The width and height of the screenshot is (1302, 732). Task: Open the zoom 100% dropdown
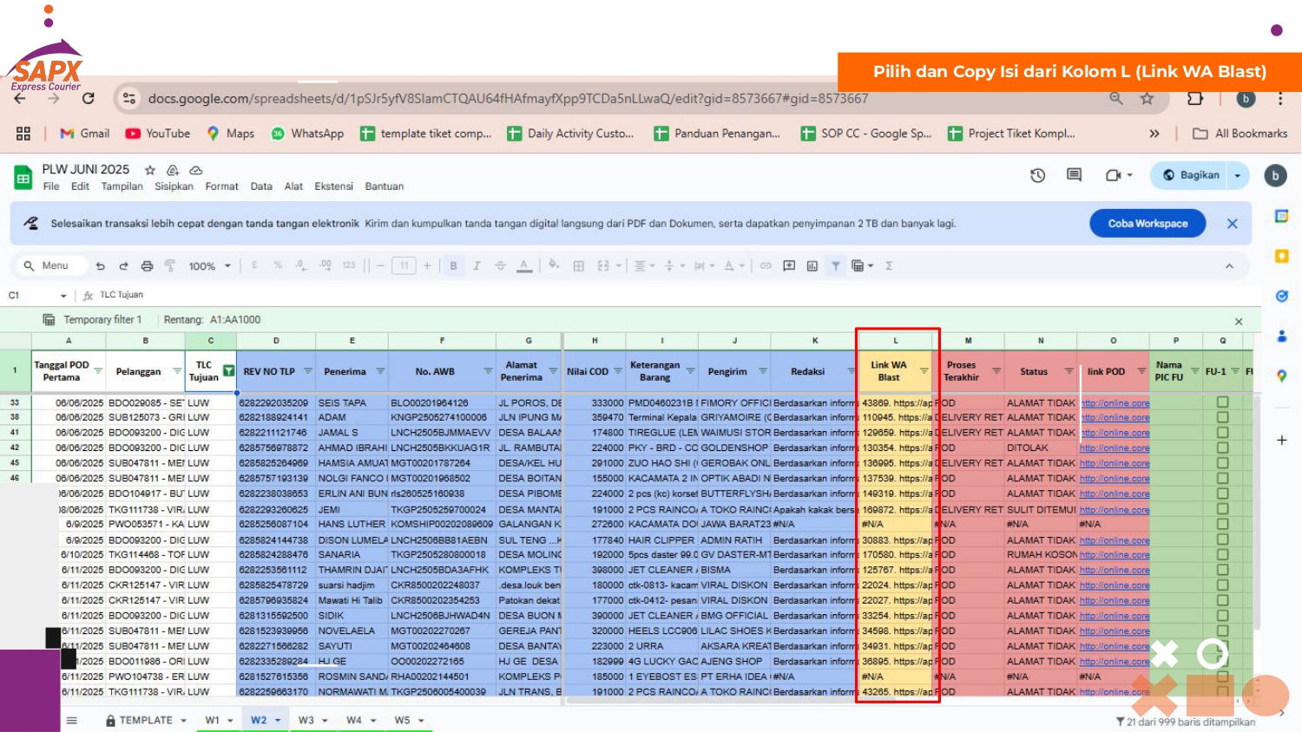(210, 266)
